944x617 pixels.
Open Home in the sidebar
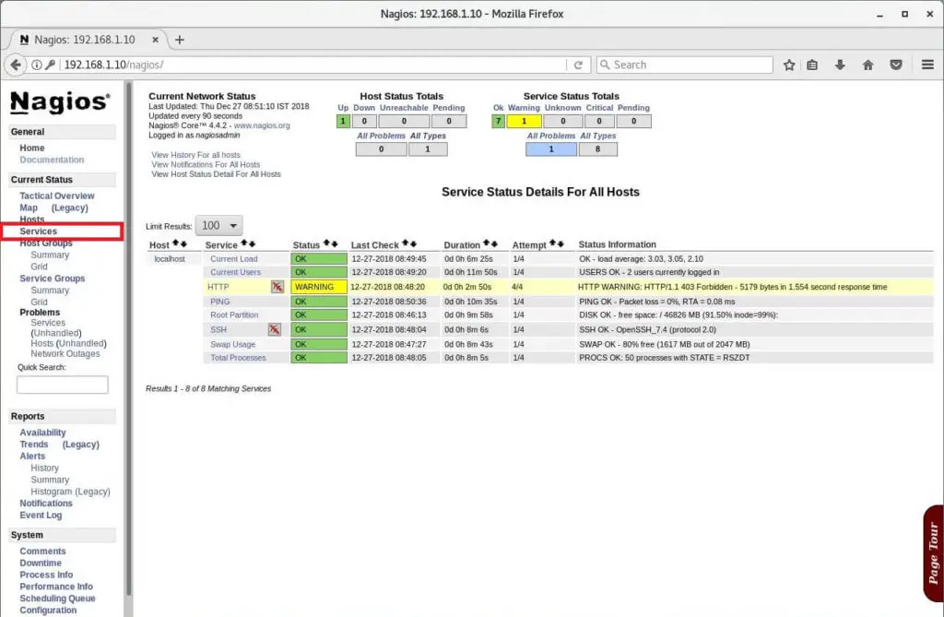(32, 148)
